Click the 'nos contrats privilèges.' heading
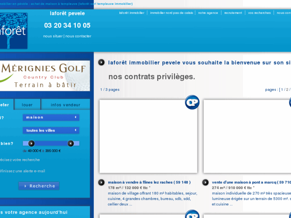Viewport: 291px width, 218px height. [x=152, y=77]
